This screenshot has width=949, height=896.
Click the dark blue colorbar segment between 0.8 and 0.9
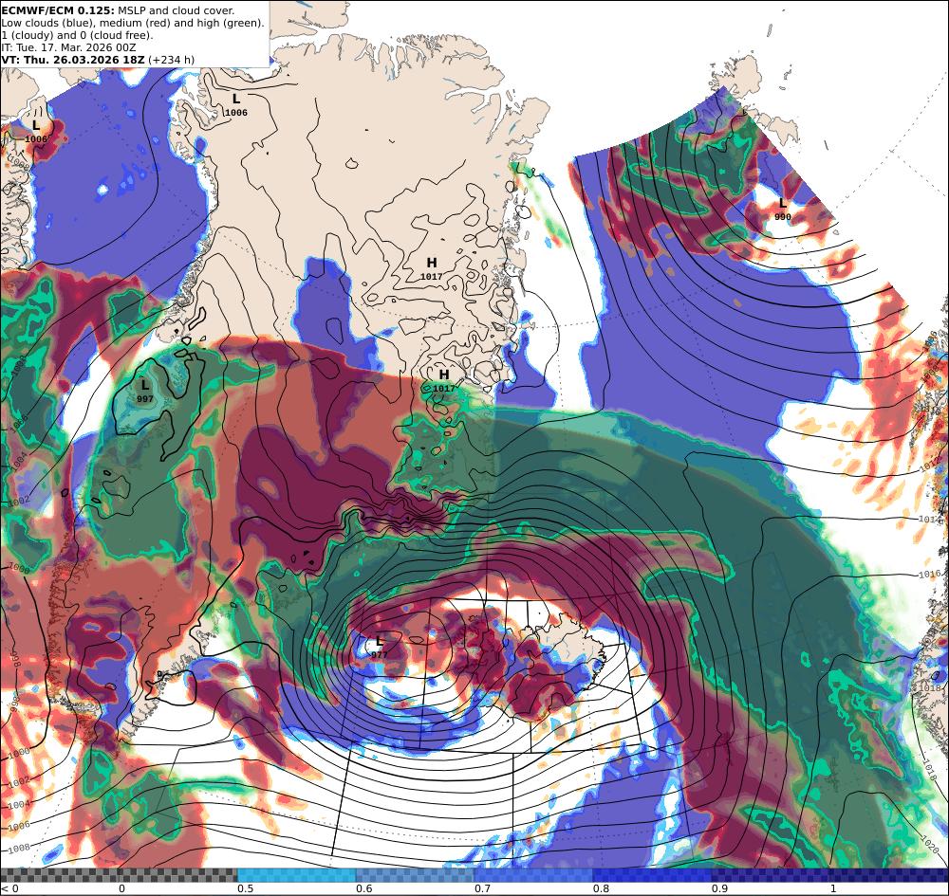[x=653, y=875]
